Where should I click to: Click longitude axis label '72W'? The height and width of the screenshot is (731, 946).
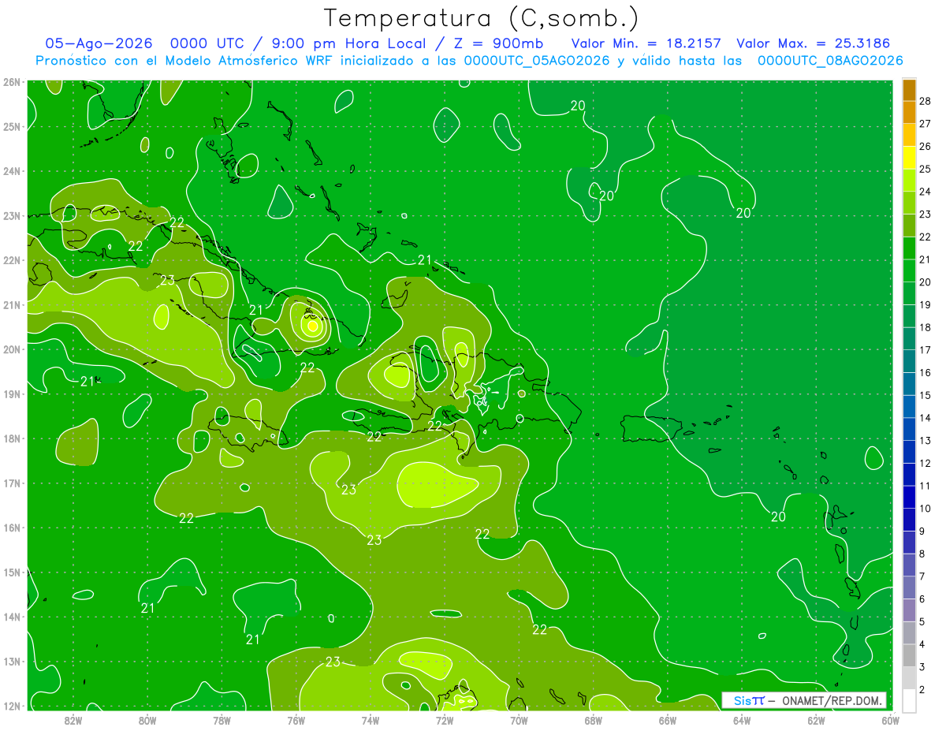click(445, 720)
